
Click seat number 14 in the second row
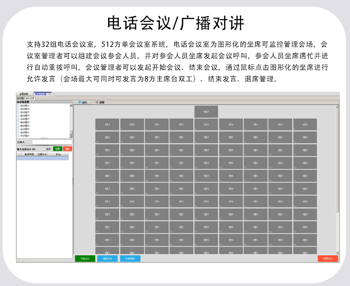pos(206,137)
